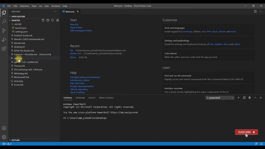The image size is (265, 149).
Task: Open the Extensions view icon
Action: click(4, 49)
